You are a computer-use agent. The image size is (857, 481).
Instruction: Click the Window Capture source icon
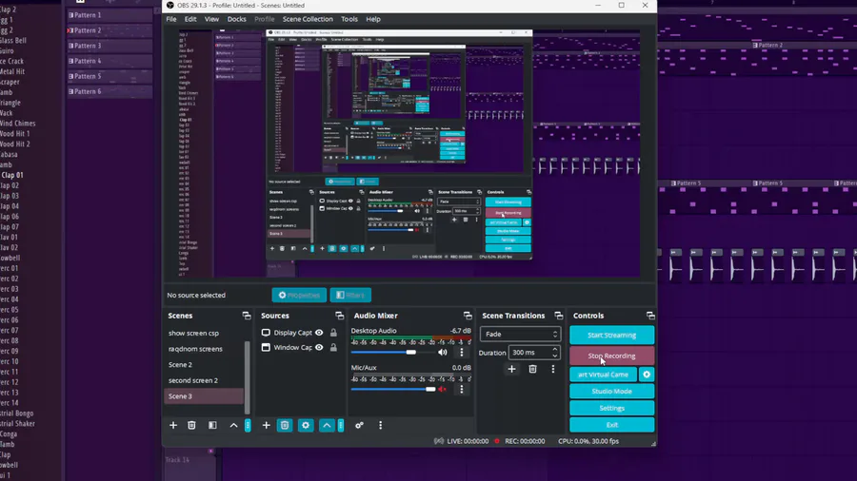pos(266,347)
